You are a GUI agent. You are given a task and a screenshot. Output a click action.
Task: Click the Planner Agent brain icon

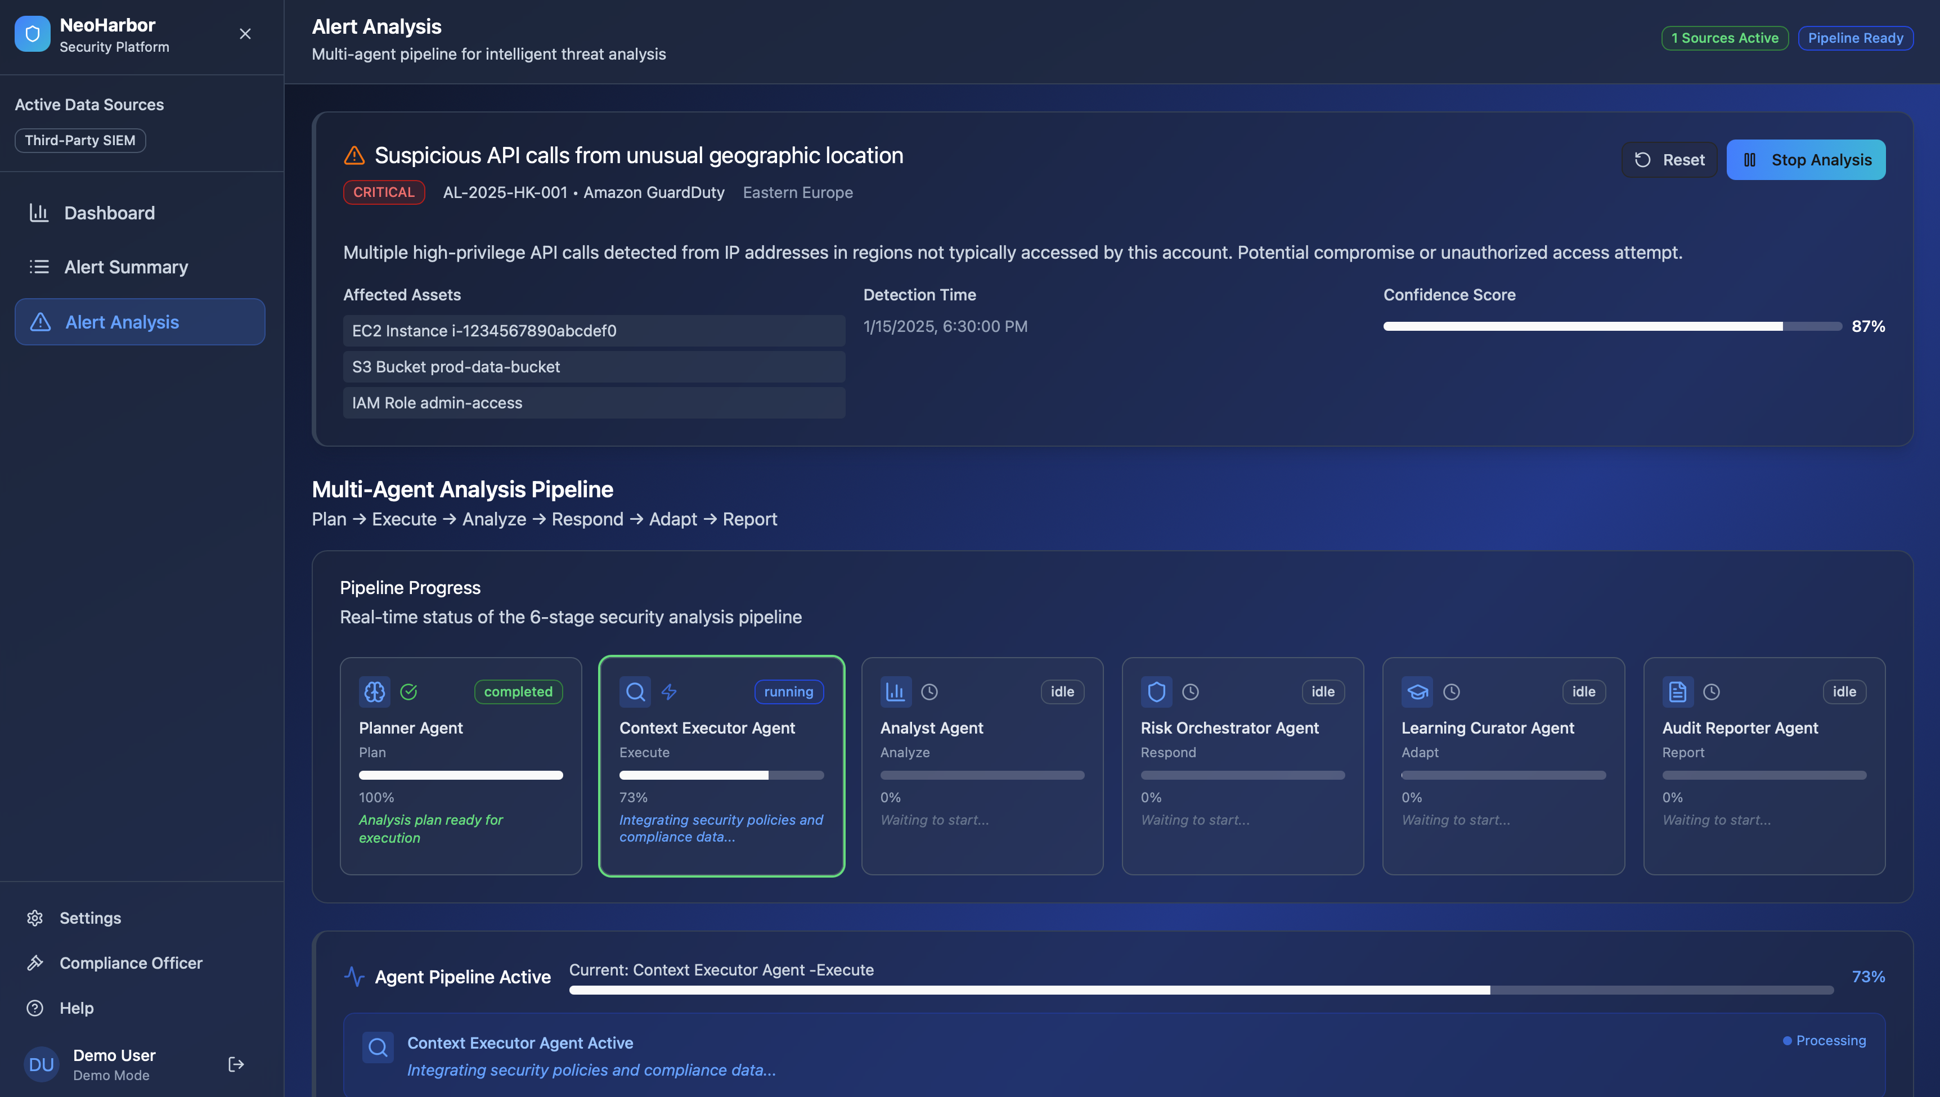[374, 691]
